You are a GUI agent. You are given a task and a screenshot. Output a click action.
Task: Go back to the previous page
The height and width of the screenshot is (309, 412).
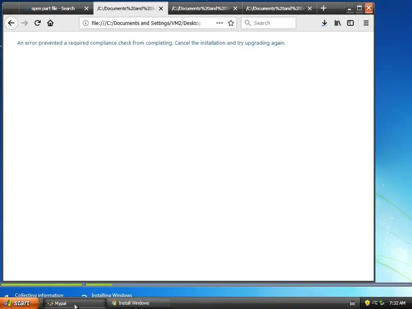tap(11, 23)
